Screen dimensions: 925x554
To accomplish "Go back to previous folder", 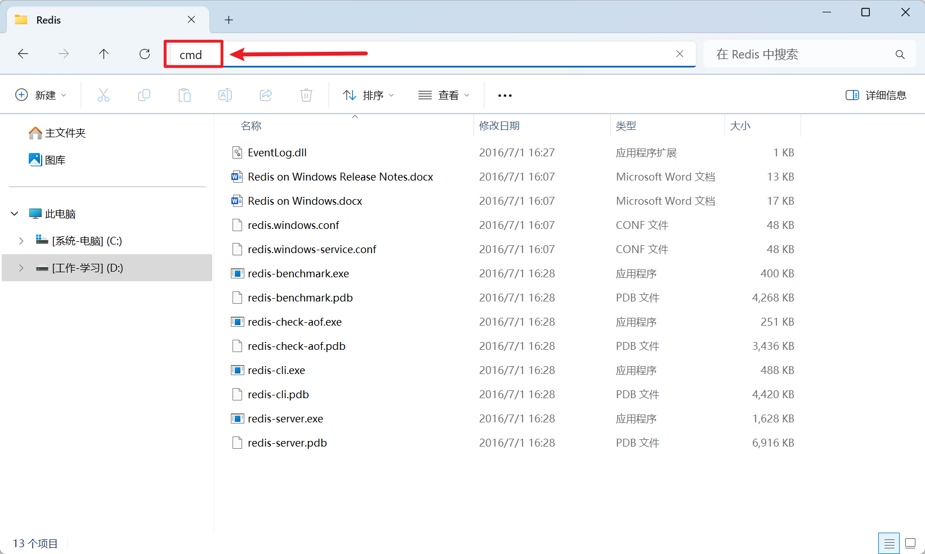I will pos(23,54).
